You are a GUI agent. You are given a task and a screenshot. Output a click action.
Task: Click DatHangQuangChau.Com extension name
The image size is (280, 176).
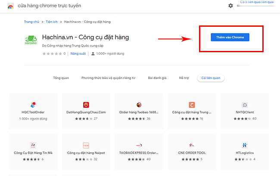[x=86, y=112]
